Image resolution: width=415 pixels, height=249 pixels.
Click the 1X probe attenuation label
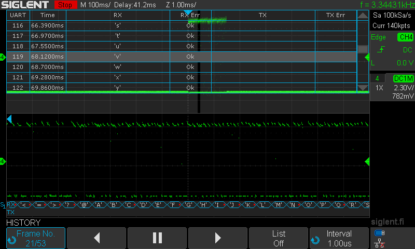tap(379, 88)
